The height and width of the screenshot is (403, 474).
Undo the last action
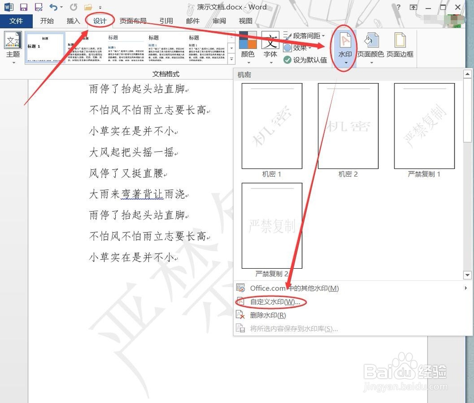pyautogui.click(x=53, y=7)
